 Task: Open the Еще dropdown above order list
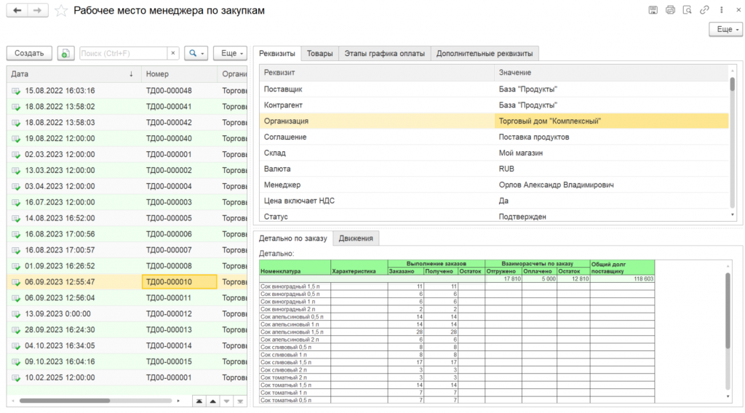click(x=230, y=53)
